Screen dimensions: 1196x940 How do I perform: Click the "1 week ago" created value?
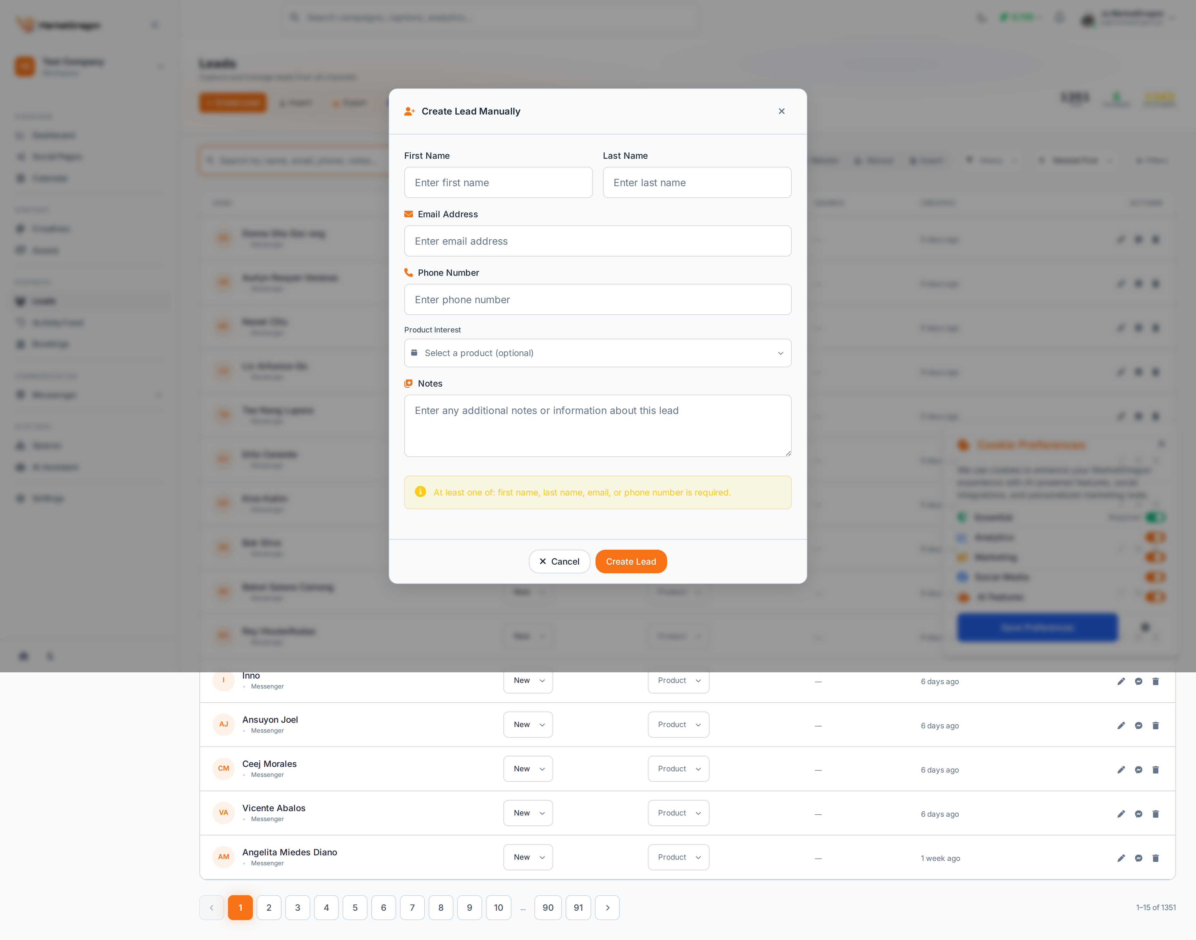coord(940,858)
